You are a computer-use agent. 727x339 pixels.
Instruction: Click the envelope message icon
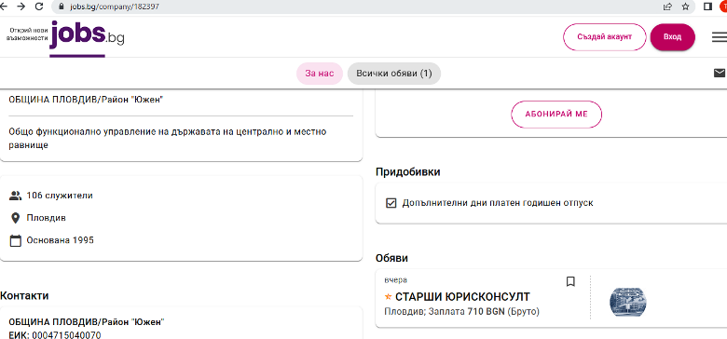coord(720,74)
